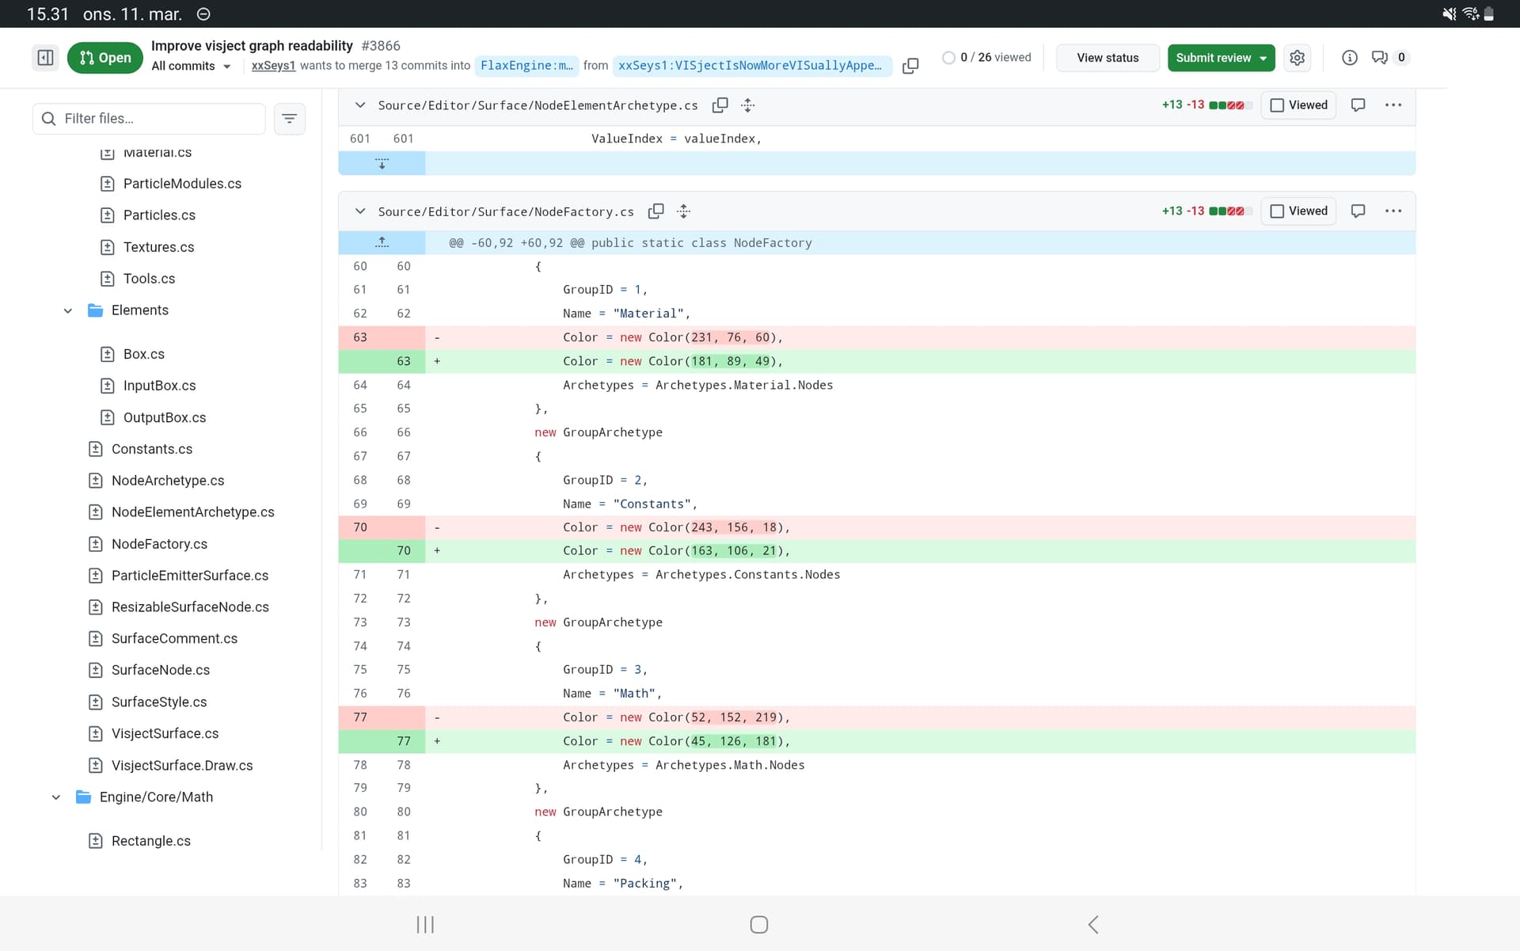This screenshot has height=951, width=1520.
Task: Expand all lines in NodeFactory.cs
Action: (x=684, y=211)
